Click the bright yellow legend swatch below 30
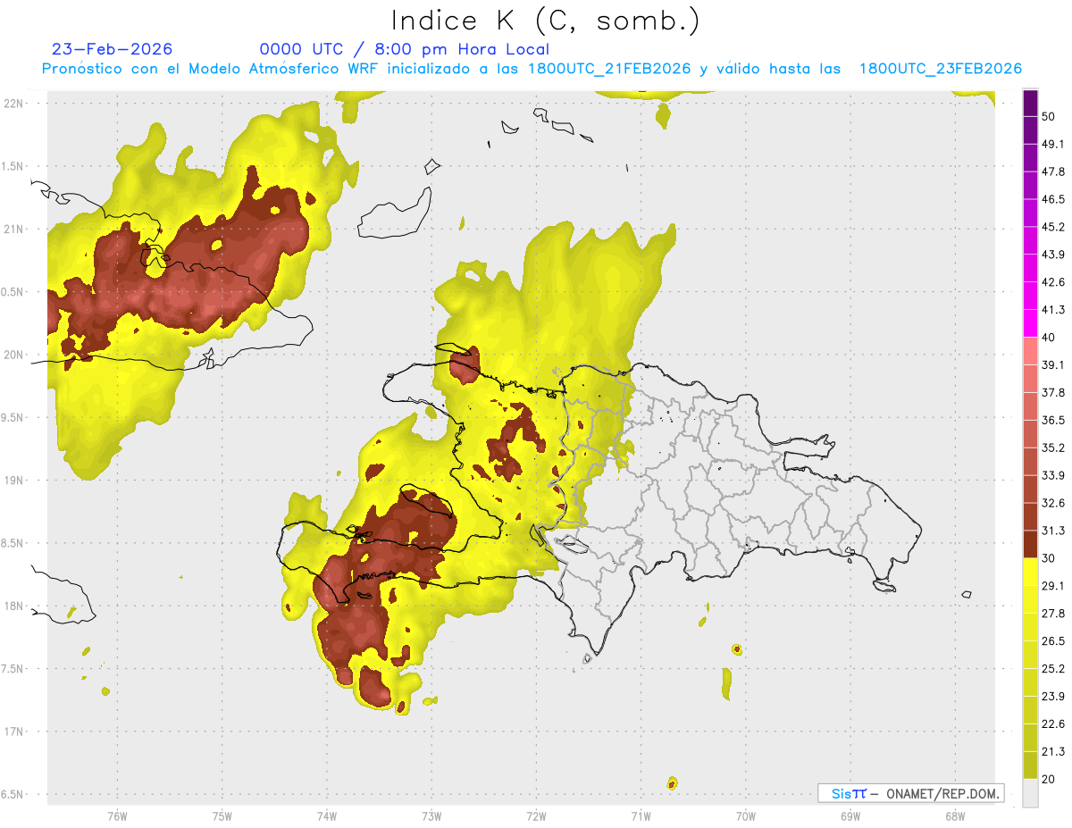 click(1031, 572)
